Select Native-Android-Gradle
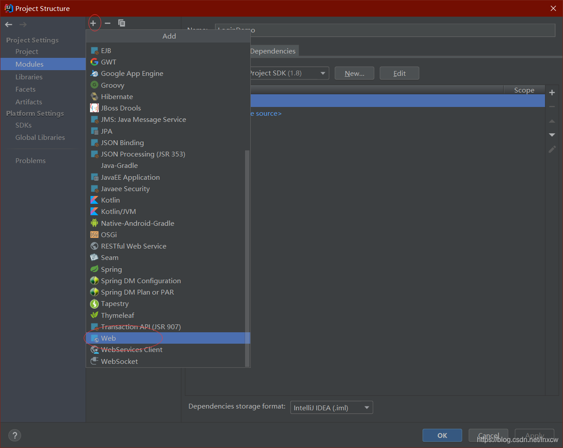Viewport: 563px width, 448px height. pyautogui.click(x=168, y=223)
